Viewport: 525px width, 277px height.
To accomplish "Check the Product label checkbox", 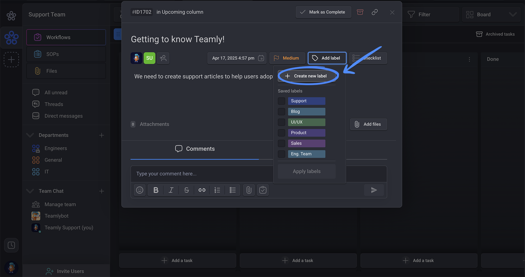I will [x=281, y=133].
